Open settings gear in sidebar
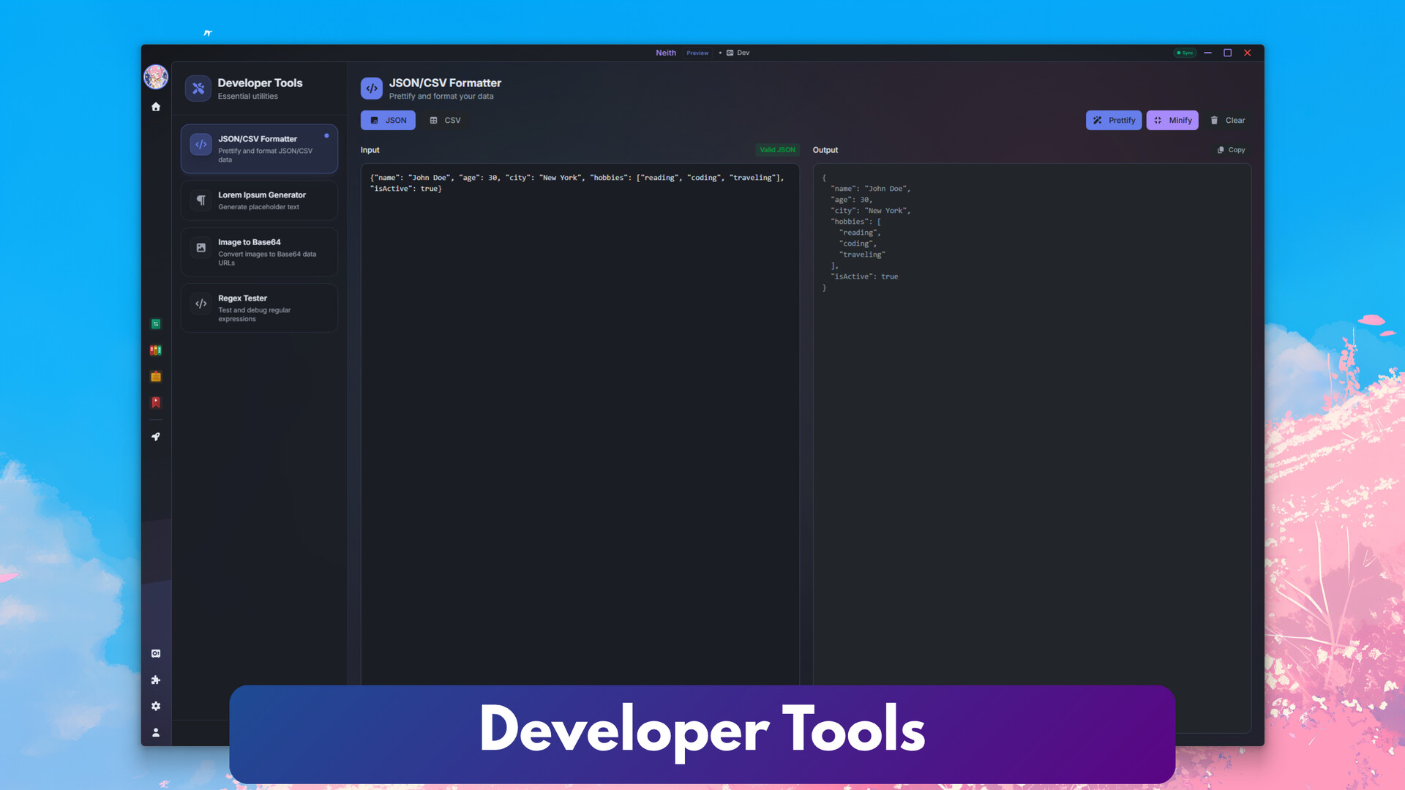Screen dimensions: 1405x790 (x=156, y=707)
